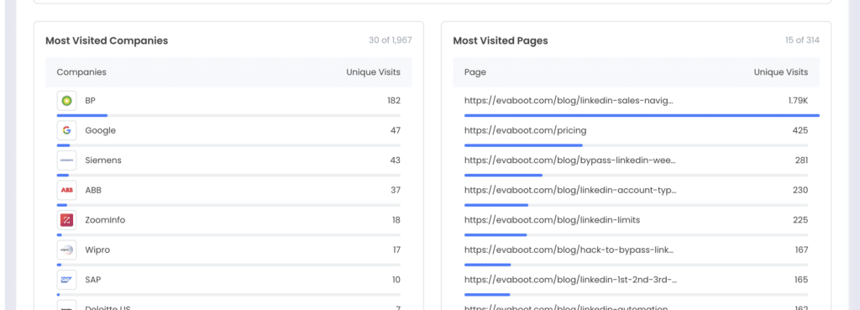Open the linkedin-account-typ blog page link
Viewport: 860px width, 310px height.
(x=570, y=191)
